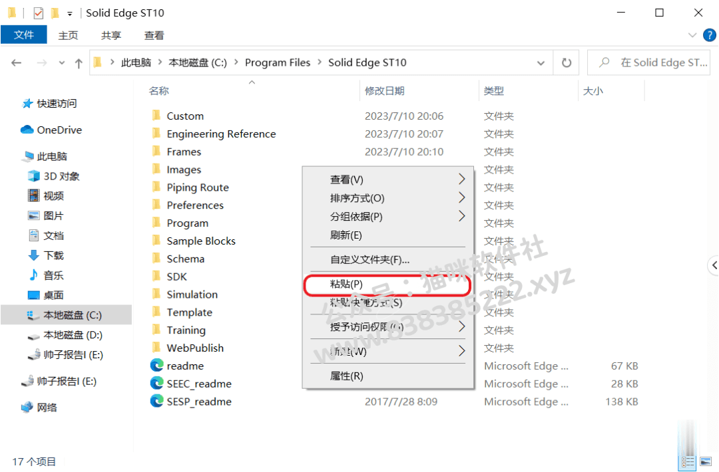
Task: Open the Explorer help button
Action: (x=710, y=35)
